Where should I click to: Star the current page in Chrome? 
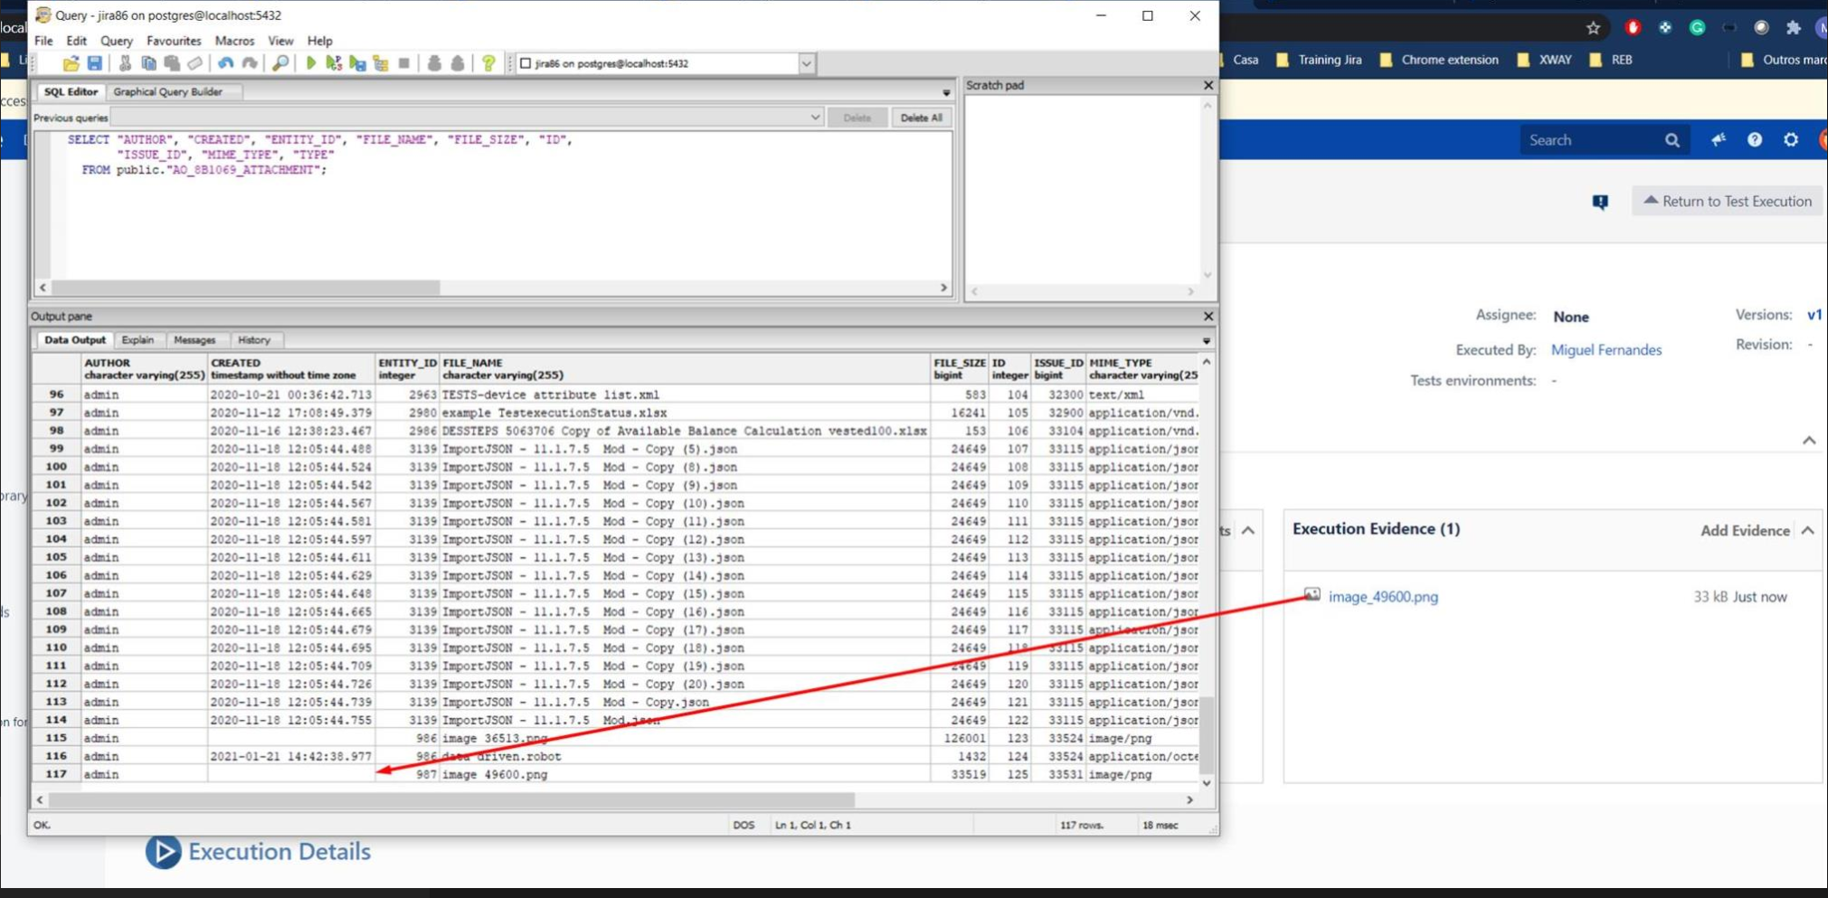tap(1592, 28)
